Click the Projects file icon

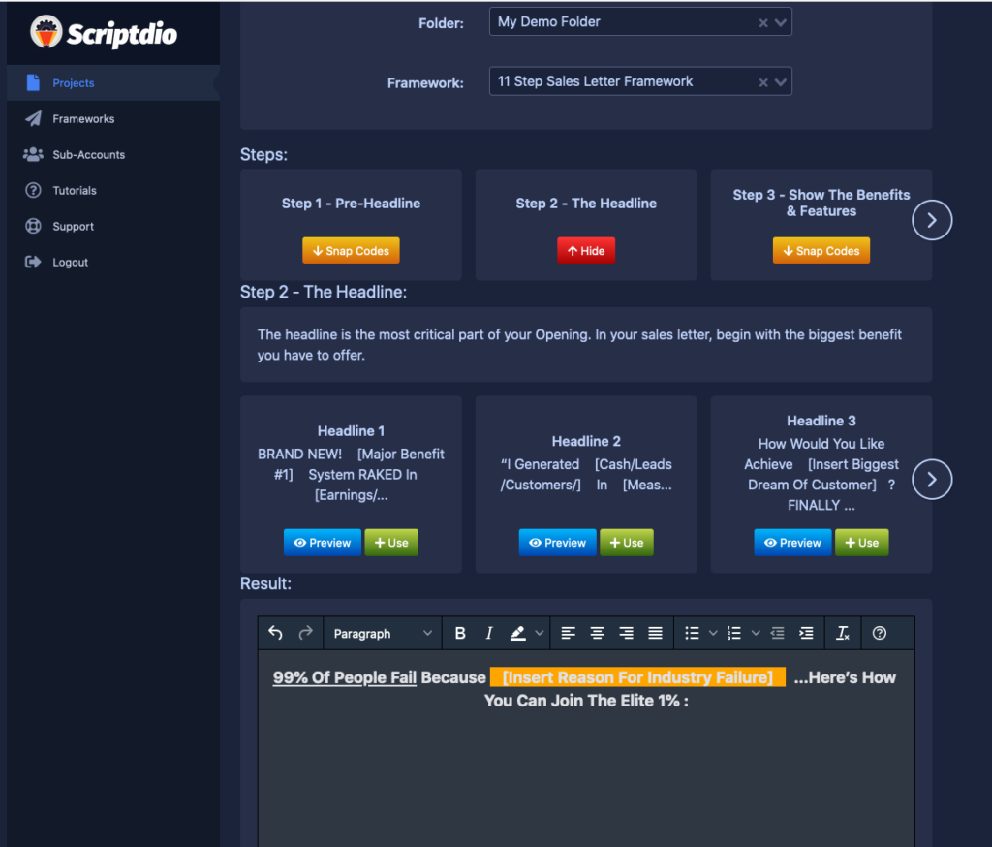(x=33, y=82)
